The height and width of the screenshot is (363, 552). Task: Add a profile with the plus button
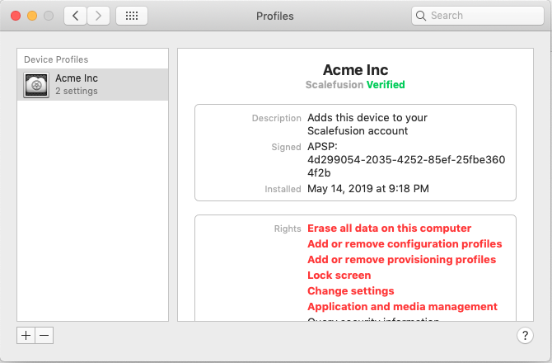tap(26, 335)
